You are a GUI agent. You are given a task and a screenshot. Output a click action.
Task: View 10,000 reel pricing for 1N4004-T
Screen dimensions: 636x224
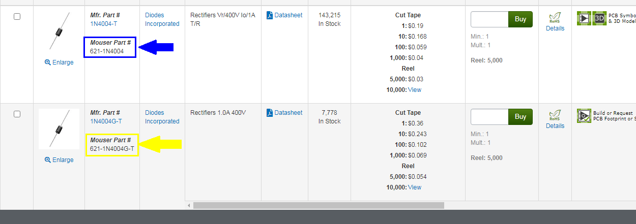coord(415,90)
